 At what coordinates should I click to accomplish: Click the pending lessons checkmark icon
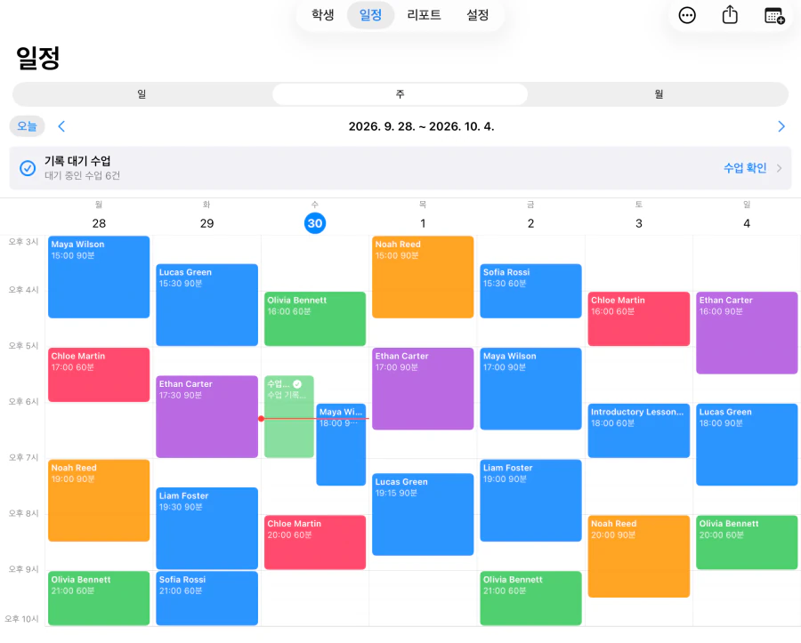28,168
